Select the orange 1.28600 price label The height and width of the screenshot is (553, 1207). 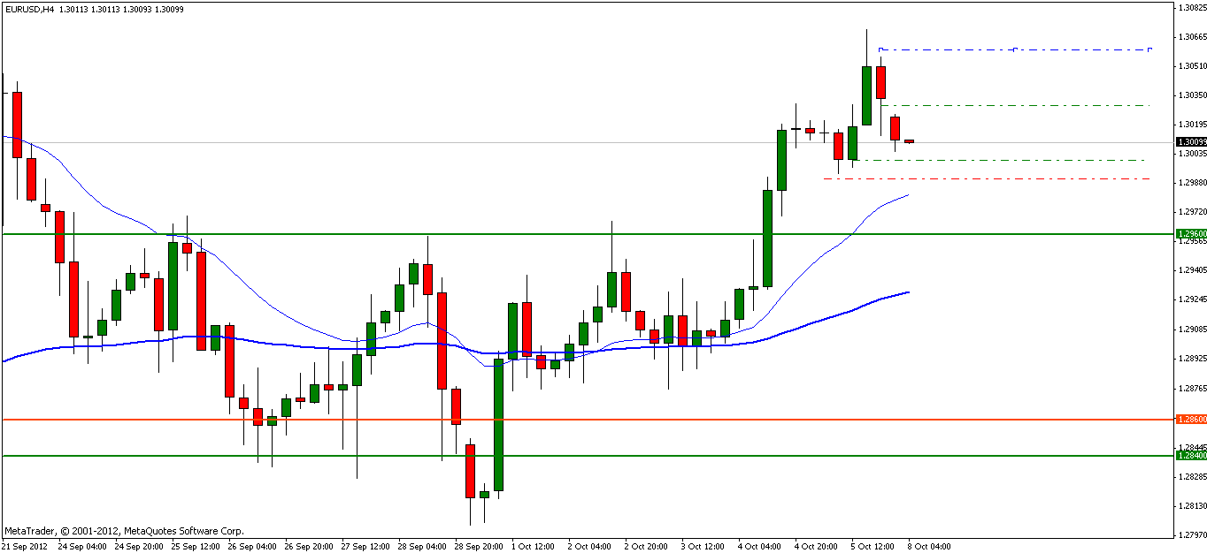pos(1191,420)
